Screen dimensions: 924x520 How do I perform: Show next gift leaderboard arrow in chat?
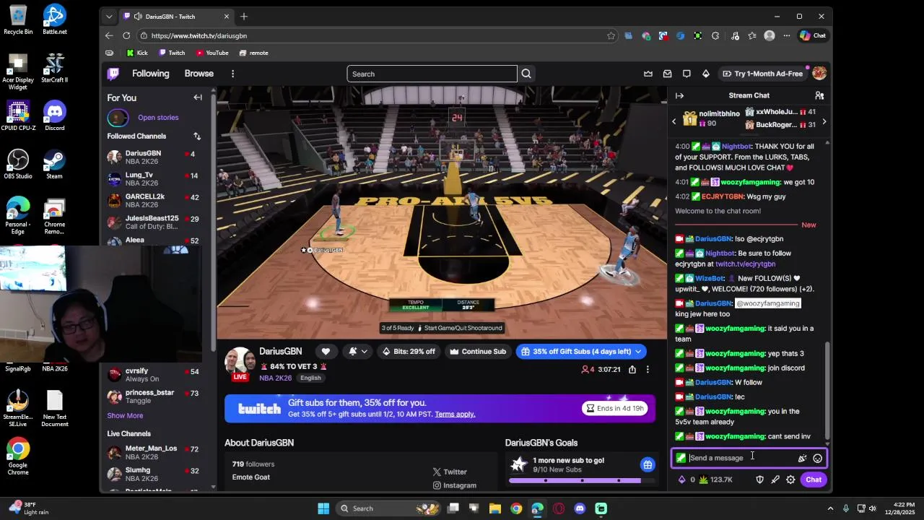click(x=824, y=122)
